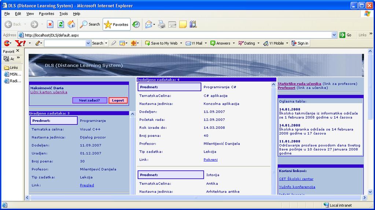Click the orange crosshair spyware icon
The image size is (375, 210).
[133, 43]
